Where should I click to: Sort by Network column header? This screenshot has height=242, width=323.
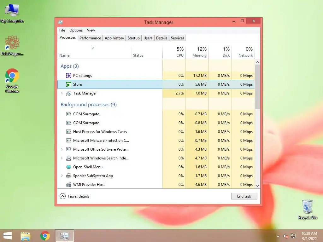pyautogui.click(x=243, y=53)
